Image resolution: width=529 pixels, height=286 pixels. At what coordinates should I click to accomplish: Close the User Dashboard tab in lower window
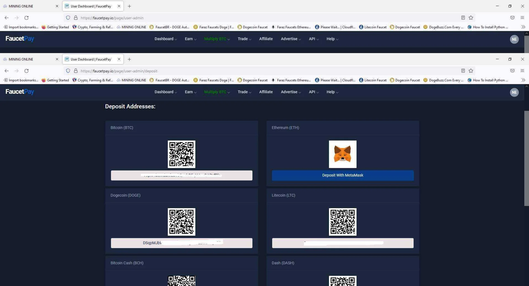coord(119,59)
